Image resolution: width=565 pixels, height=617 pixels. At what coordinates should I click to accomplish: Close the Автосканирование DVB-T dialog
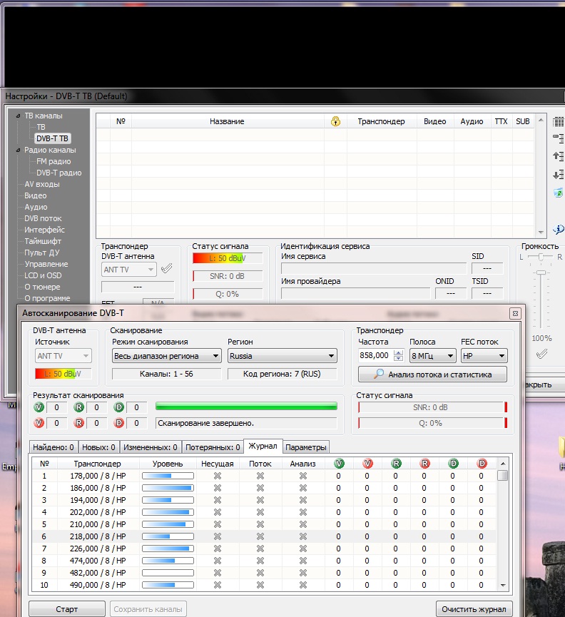[514, 313]
